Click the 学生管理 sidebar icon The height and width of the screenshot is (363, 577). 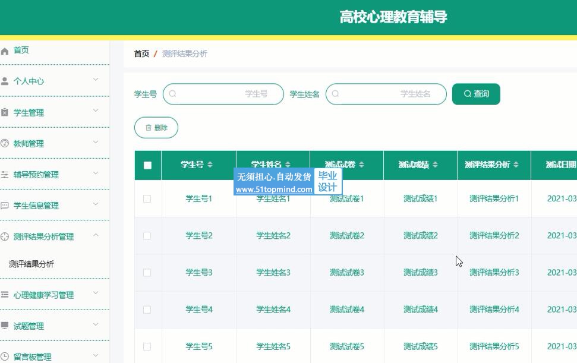click(5, 113)
